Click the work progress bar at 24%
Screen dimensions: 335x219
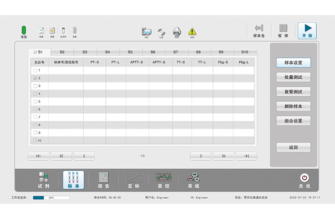51,198
